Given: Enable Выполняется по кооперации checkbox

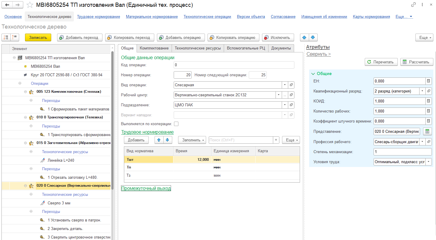Looking at the screenshot, I should [176, 124].
